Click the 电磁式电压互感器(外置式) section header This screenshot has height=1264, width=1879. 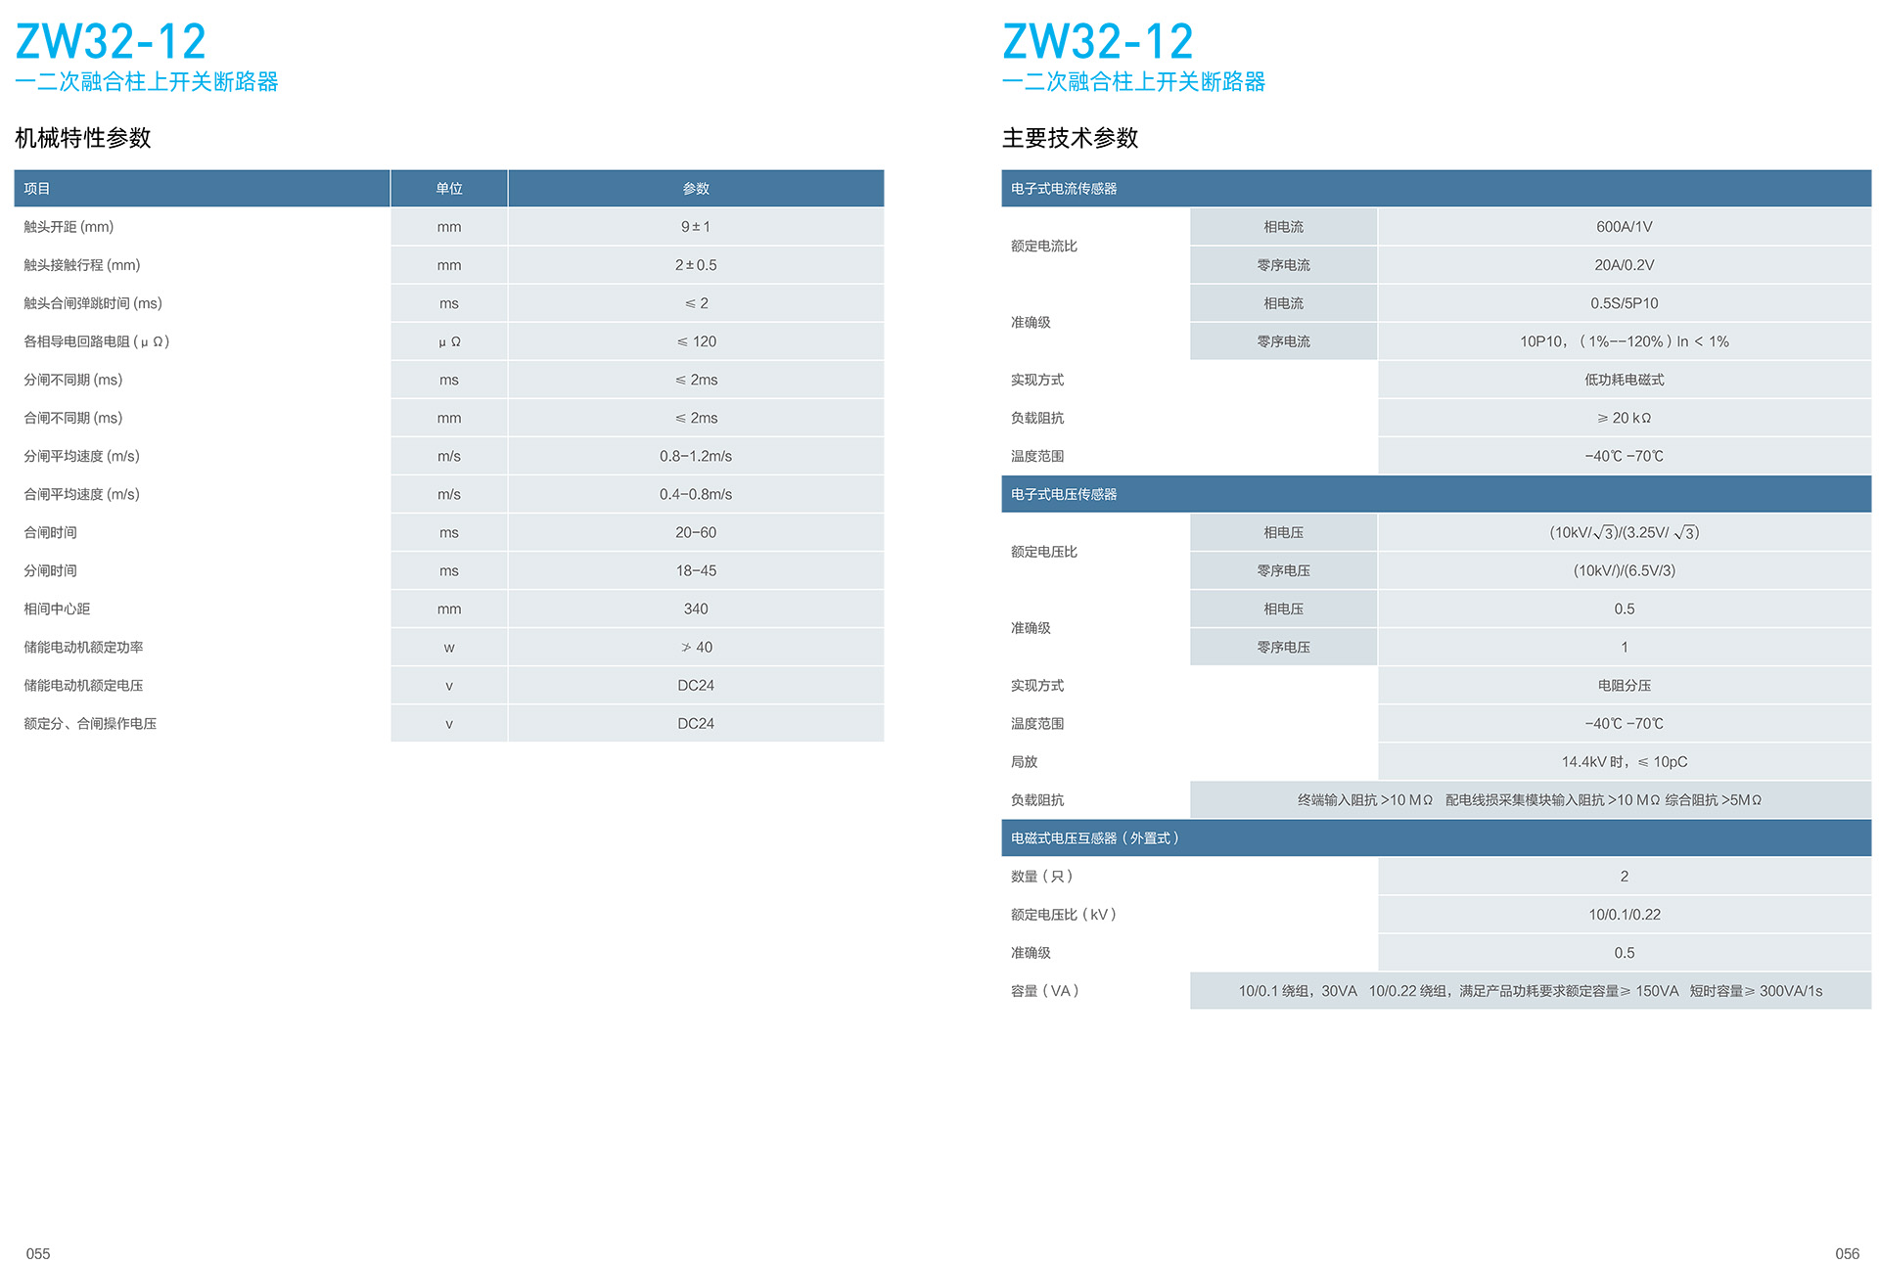tap(1094, 838)
